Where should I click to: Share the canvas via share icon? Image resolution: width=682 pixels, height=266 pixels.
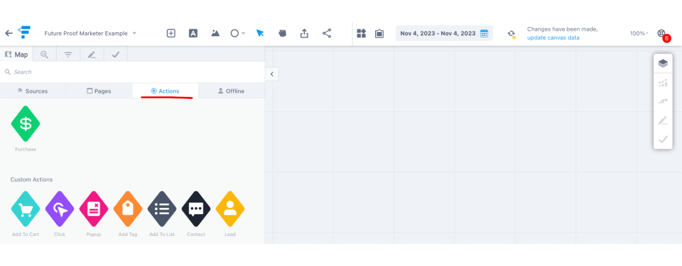(327, 33)
